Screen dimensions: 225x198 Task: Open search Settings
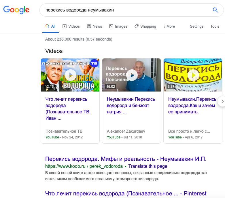[196, 26]
